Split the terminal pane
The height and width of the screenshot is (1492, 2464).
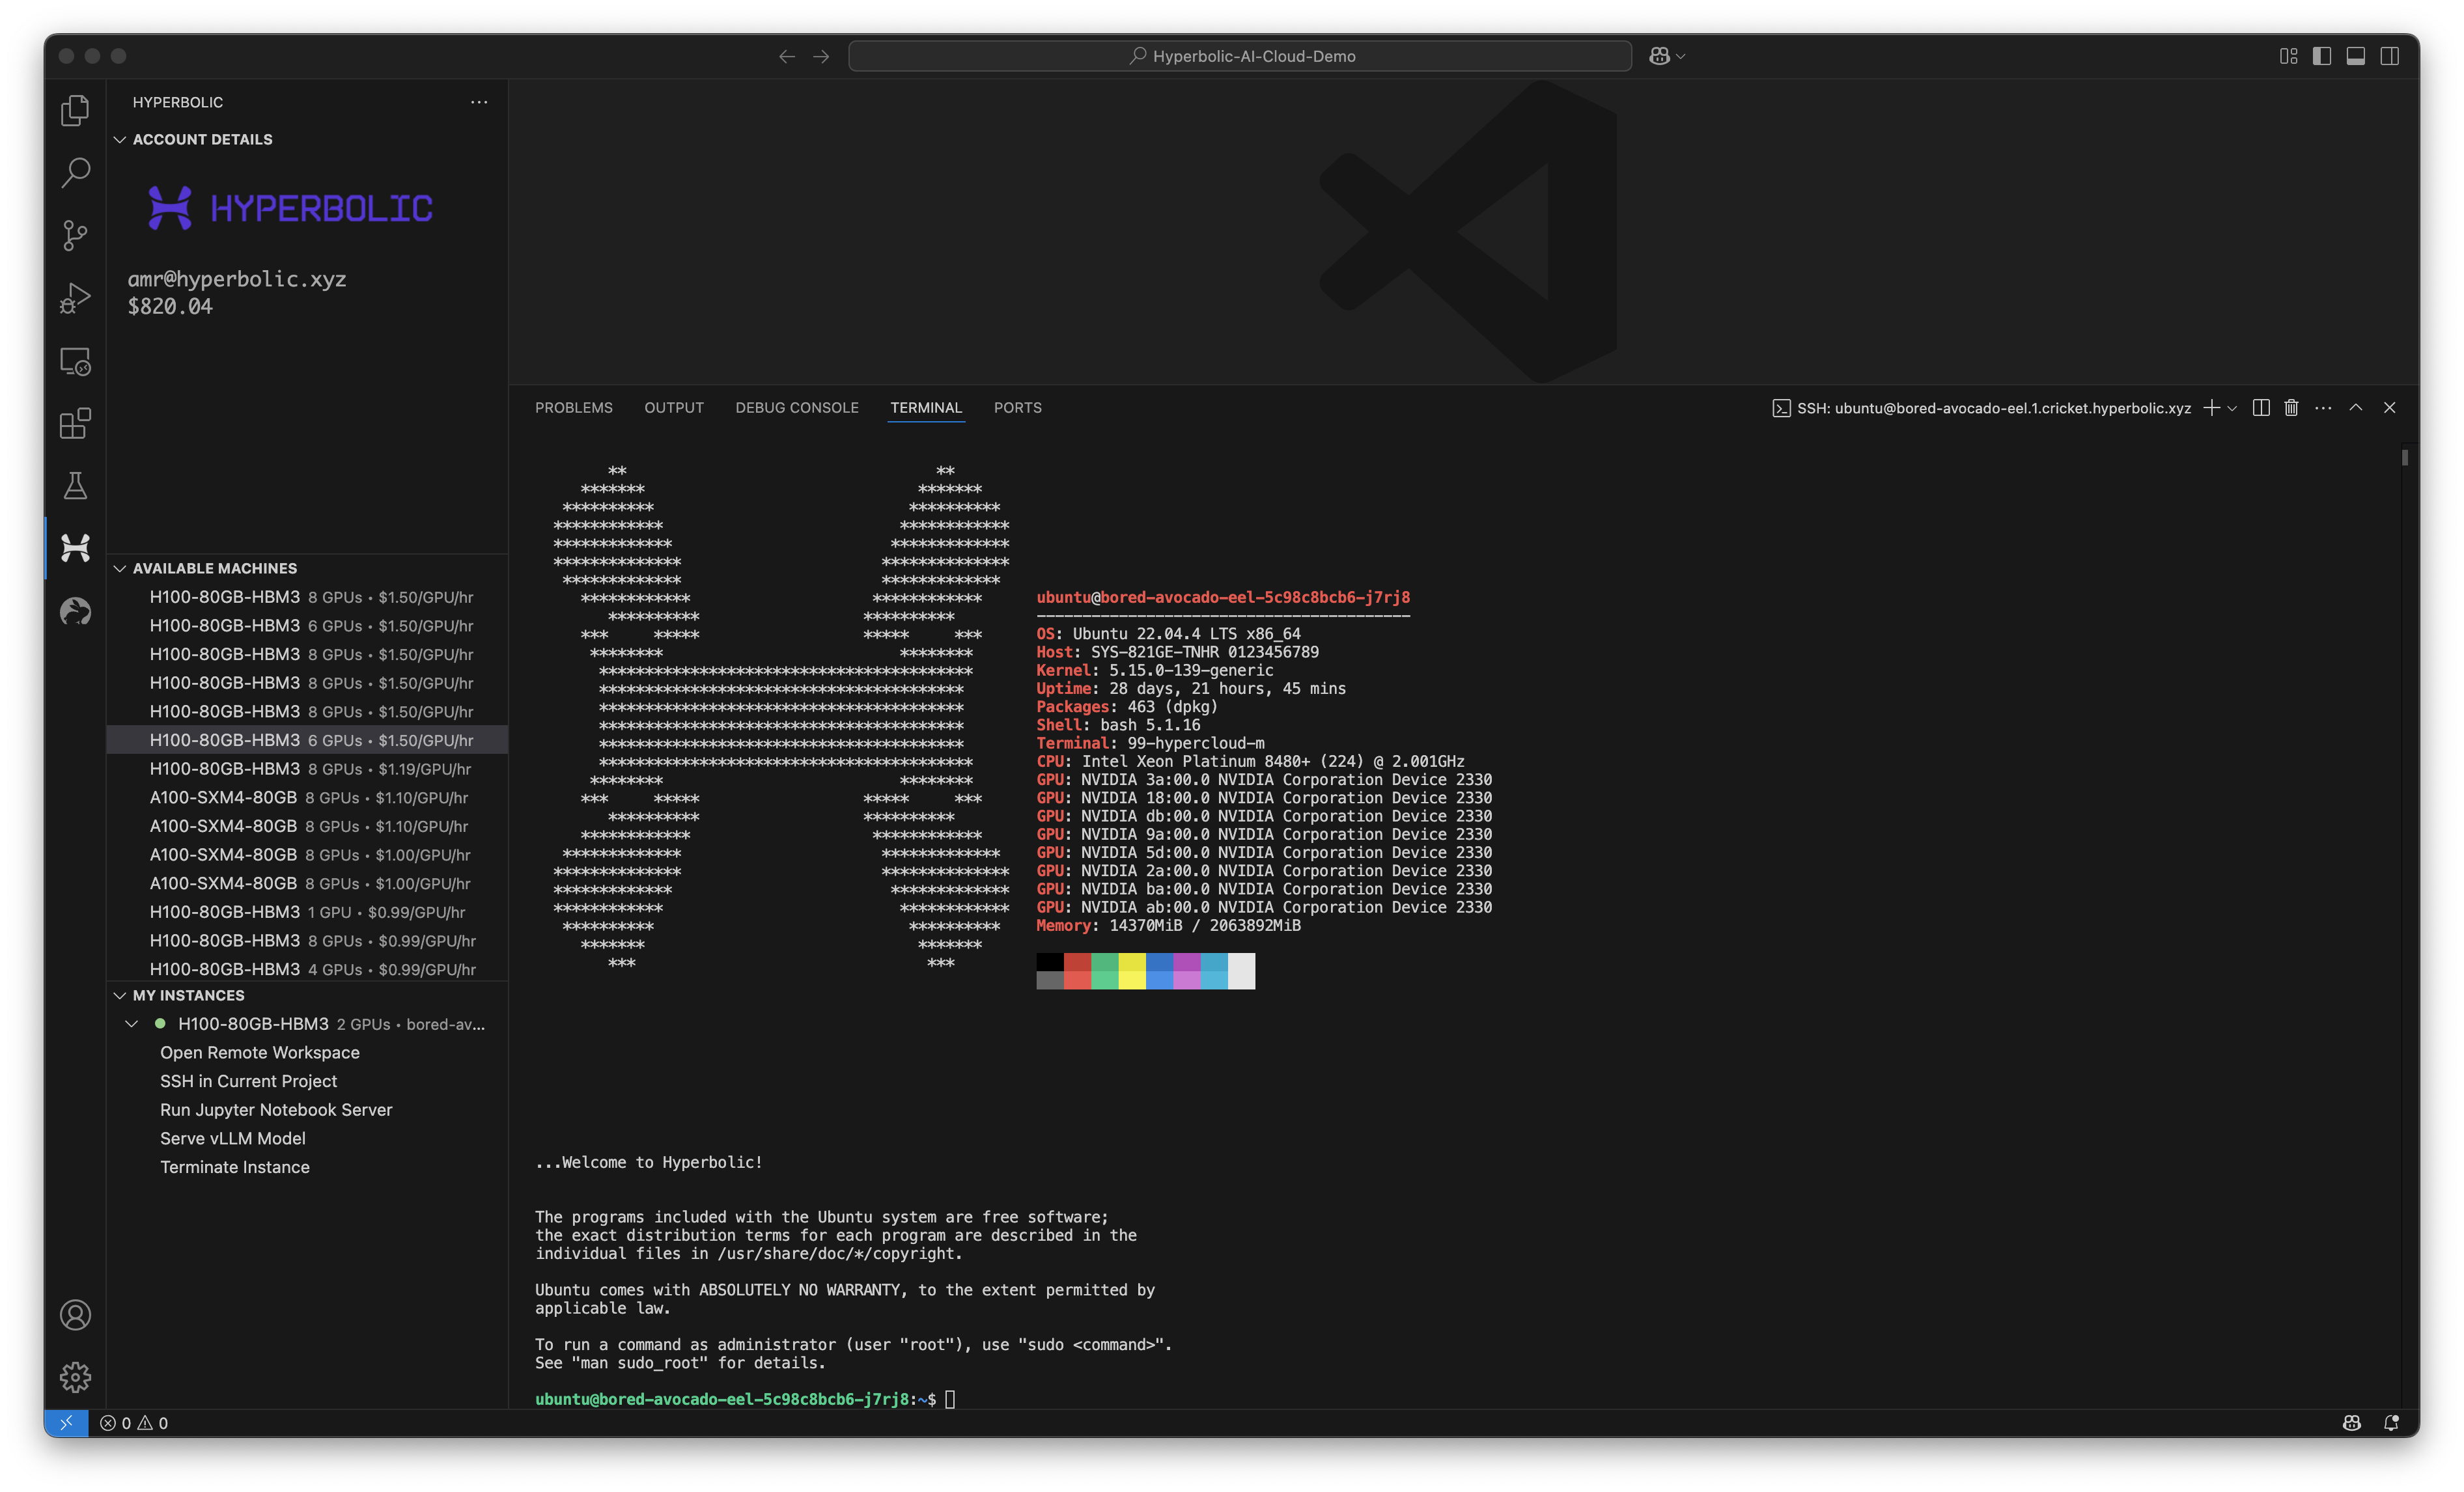pyautogui.click(x=2261, y=408)
